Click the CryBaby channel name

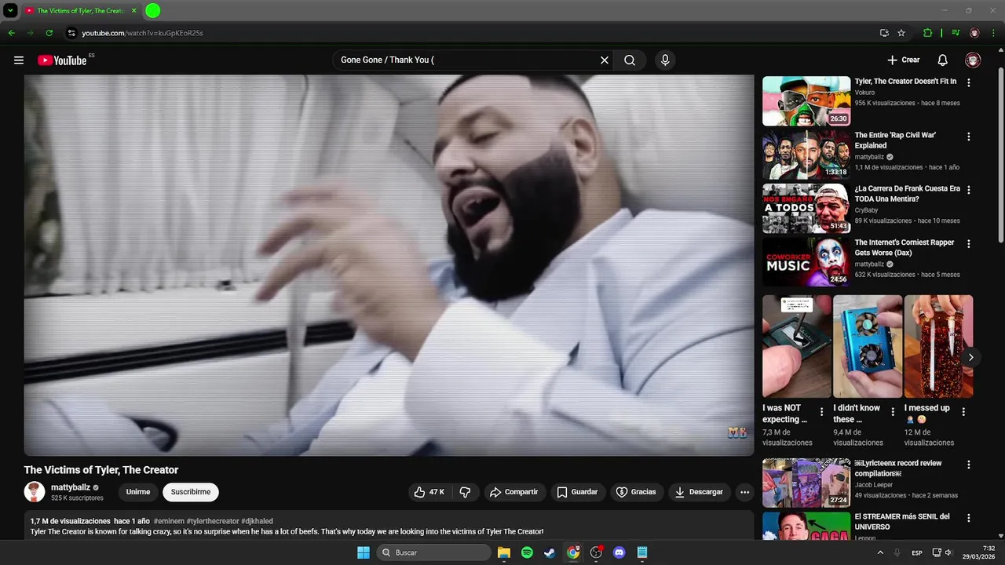[867, 210]
